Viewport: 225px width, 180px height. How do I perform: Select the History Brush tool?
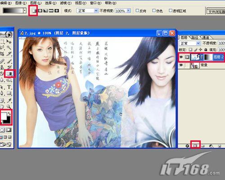click(x=9, y=67)
